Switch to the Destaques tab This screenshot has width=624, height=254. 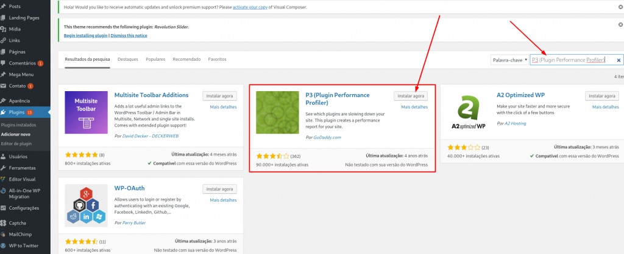(128, 59)
